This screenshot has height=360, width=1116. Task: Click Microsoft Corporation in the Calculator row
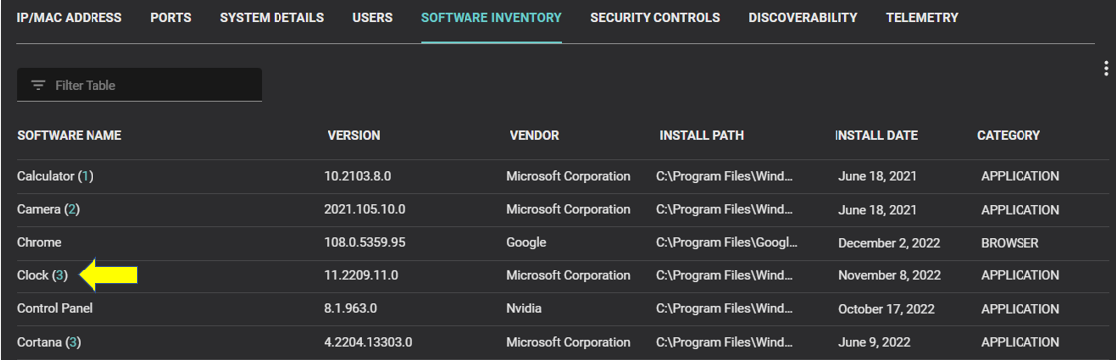point(568,176)
